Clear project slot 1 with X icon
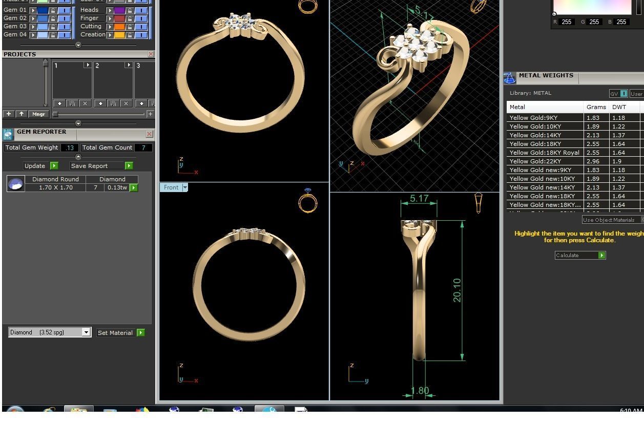 click(x=85, y=103)
